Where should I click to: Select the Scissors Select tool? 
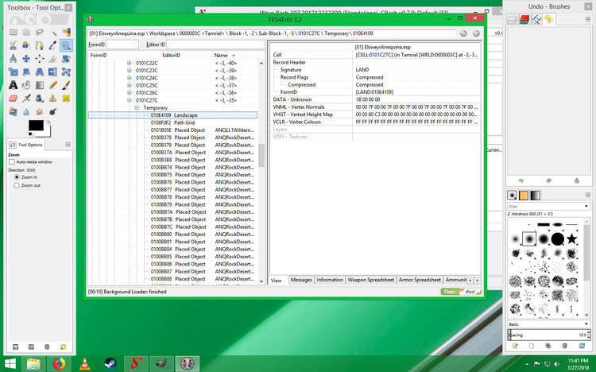point(14,45)
